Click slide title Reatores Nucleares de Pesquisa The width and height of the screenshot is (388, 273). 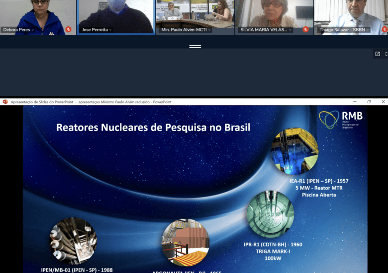coord(153,128)
